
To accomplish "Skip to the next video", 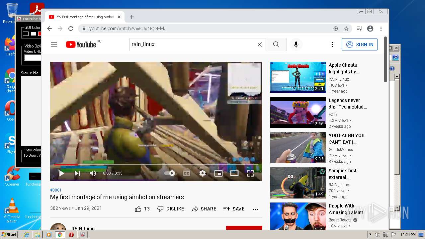I will (77, 173).
